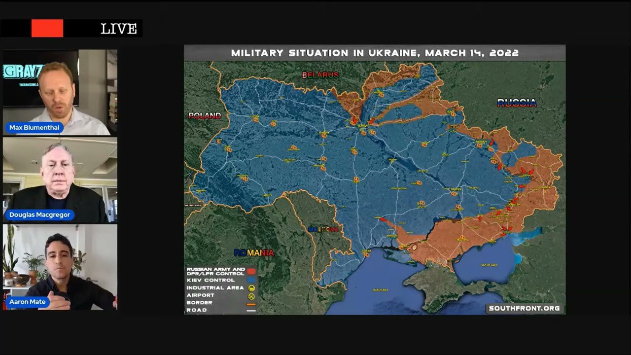
Task: Click the white Road legend line
Action: click(x=251, y=311)
